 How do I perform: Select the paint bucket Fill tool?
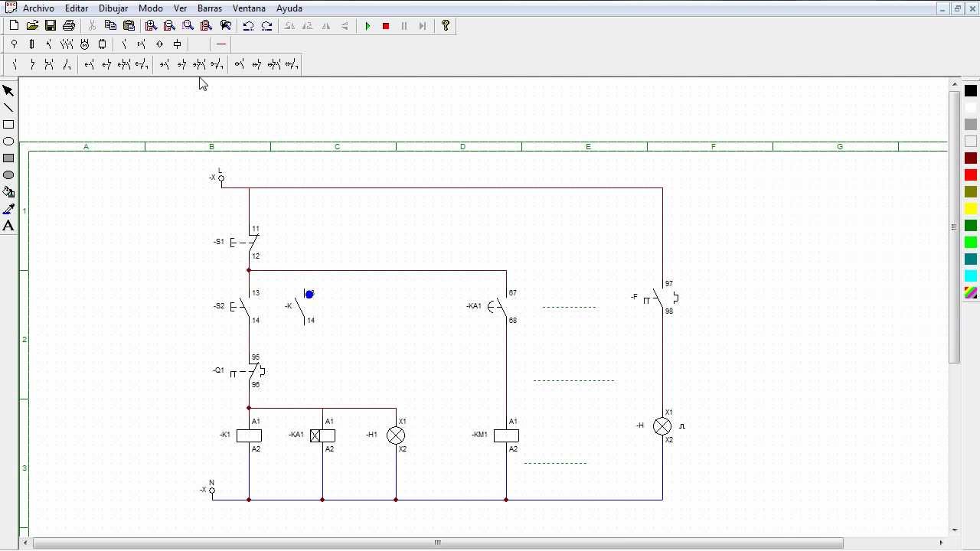8,192
